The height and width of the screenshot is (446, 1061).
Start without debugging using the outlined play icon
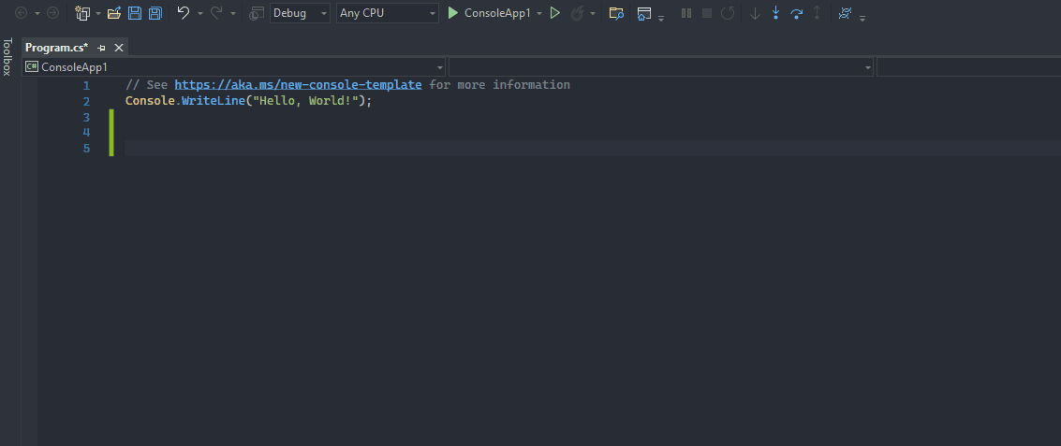(555, 13)
